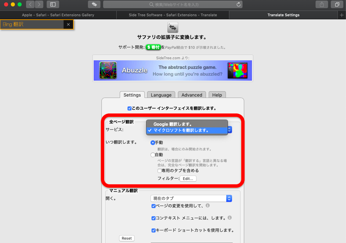Viewport: 346px width, 243px height.
Task: Toggle このユーザー インターフェイスを翻訳します checkbox
Action: click(x=130, y=108)
